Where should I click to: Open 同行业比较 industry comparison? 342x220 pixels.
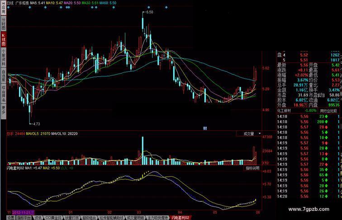[328, 111]
